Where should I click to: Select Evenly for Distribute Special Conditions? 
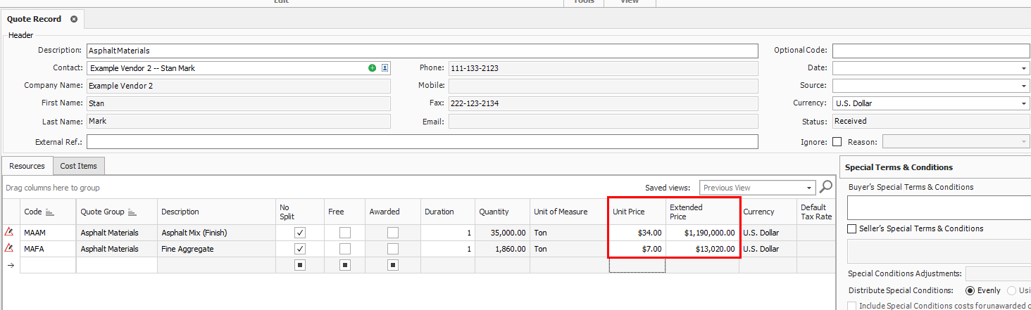970,290
